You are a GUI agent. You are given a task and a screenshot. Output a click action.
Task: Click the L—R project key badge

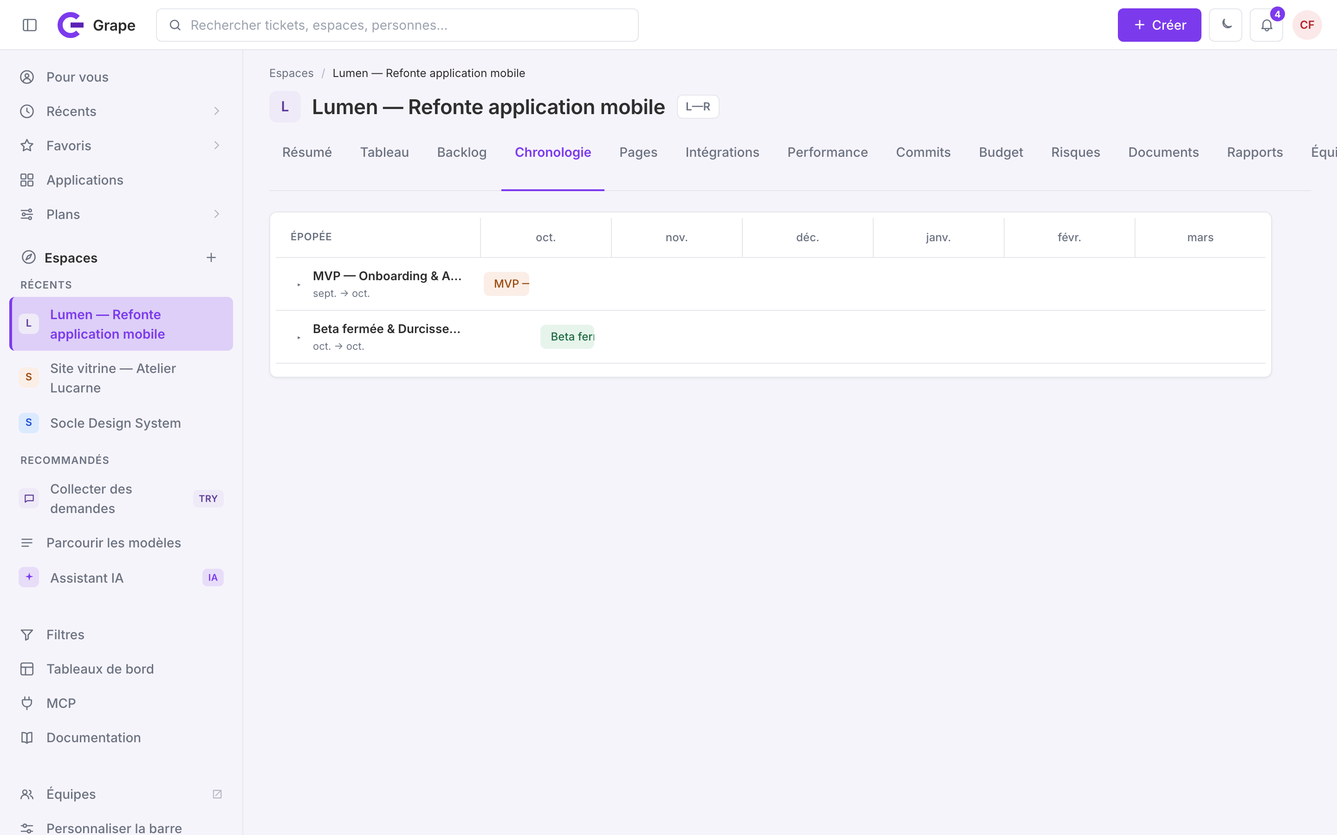point(698,107)
